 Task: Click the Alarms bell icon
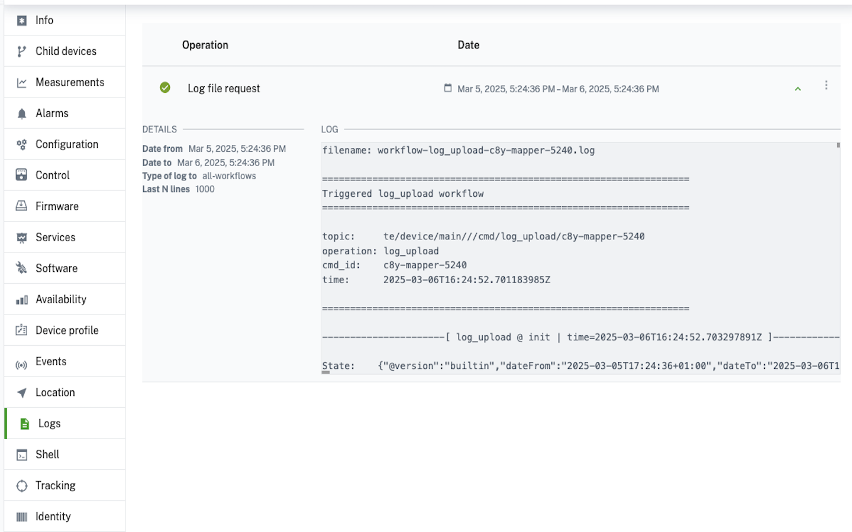[22, 113]
